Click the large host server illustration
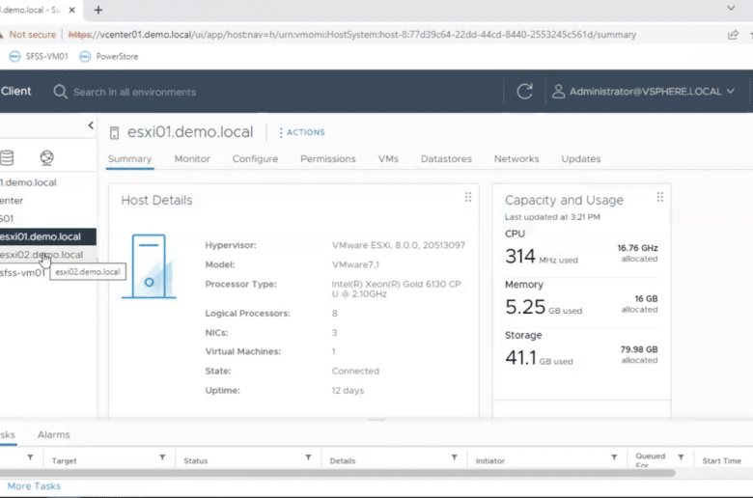This screenshot has height=498, width=753. click(149, 266)
